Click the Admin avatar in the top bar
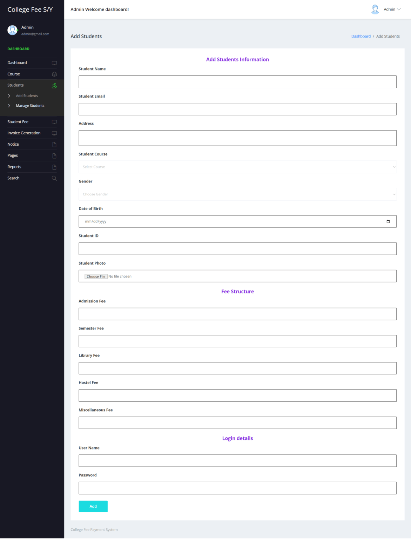This screenshot has height=539, width=411. pyautogui.click(x=375, y=9)
